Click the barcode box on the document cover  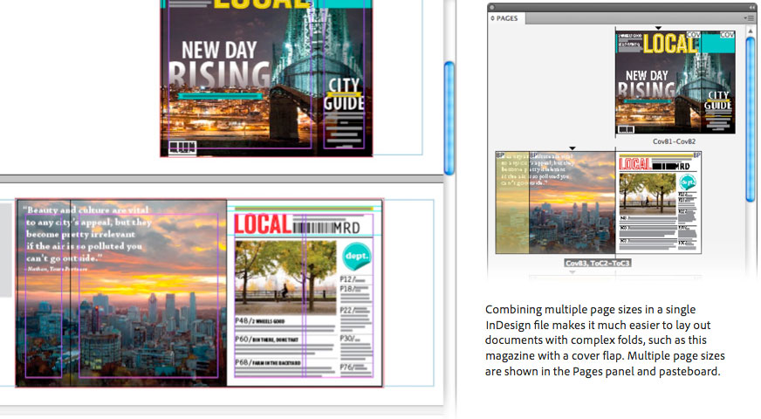(x=182, y=148)
